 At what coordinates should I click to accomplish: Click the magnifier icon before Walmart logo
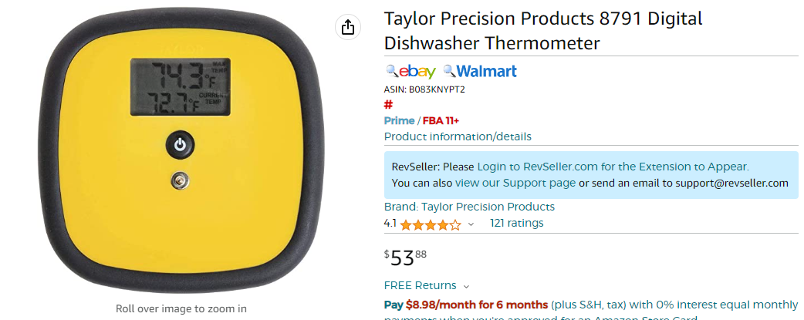pos(449,71)
